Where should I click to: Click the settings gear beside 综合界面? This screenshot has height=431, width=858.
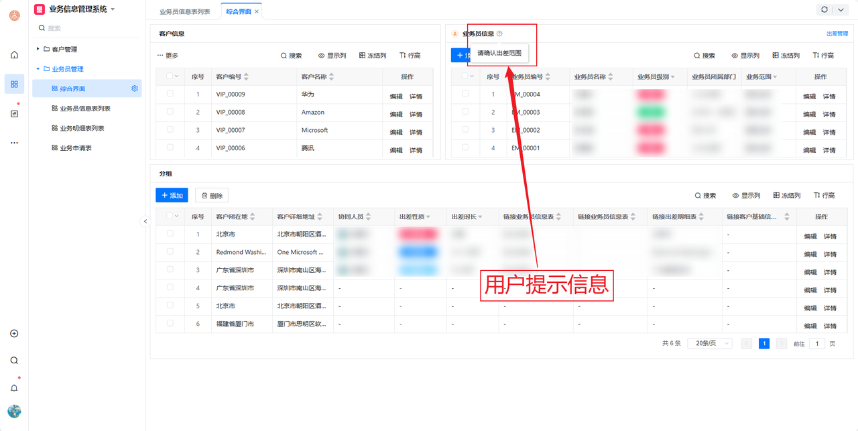coord(135,88)
